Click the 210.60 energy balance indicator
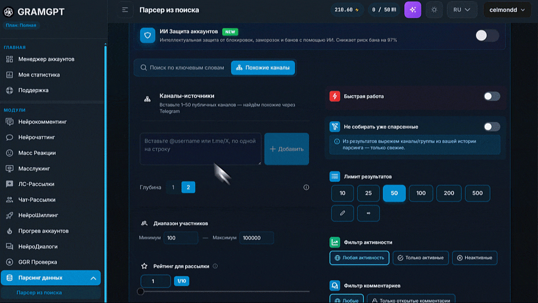The image size is (538, 303). (346, 10)
